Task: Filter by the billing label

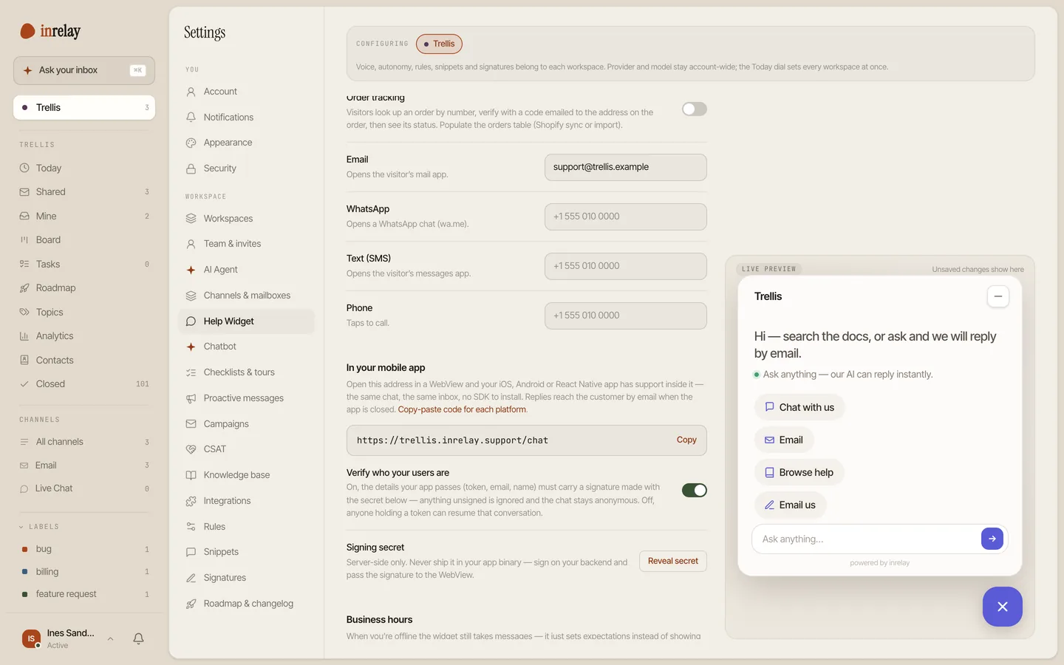Action: [x=84, y=572]
